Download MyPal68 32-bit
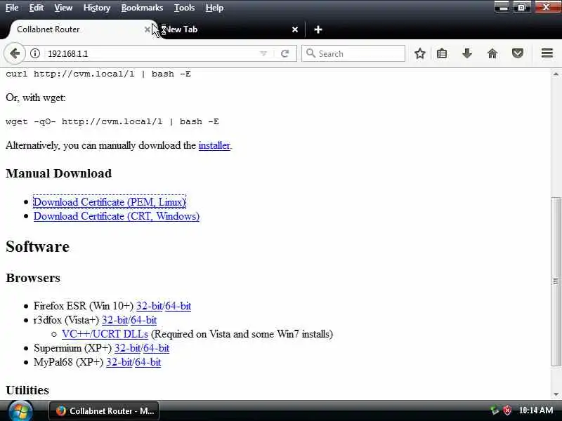Screen dimensions: 562x421 click(119, 362)
